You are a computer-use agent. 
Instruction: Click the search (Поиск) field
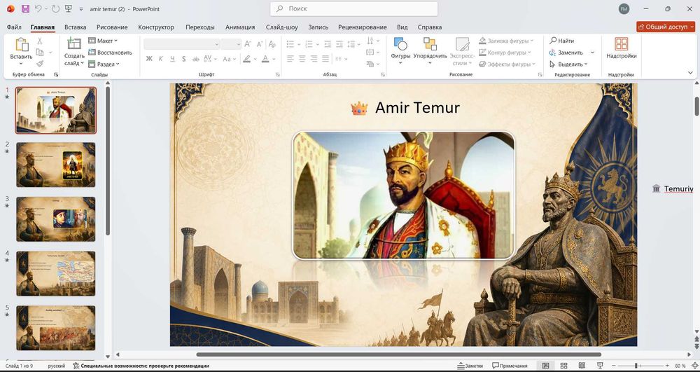(354, 8)
